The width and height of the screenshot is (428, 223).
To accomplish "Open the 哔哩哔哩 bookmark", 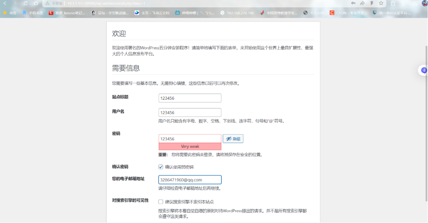I will coord(195,13).
